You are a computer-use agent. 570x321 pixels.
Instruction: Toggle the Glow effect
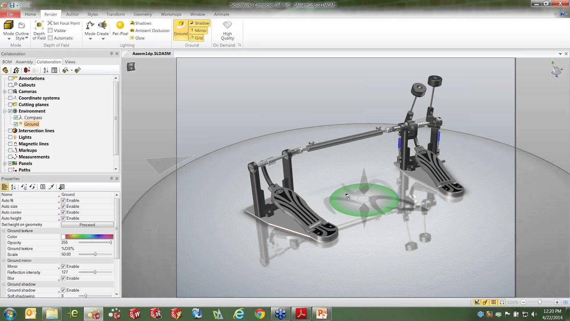[137, 38]
